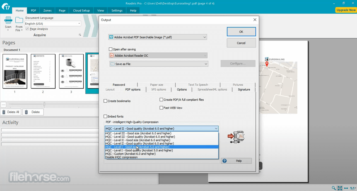Click Cancel in the Output dialog
Image resolution: width=357 pixels, height=191 pixels.
241,43
